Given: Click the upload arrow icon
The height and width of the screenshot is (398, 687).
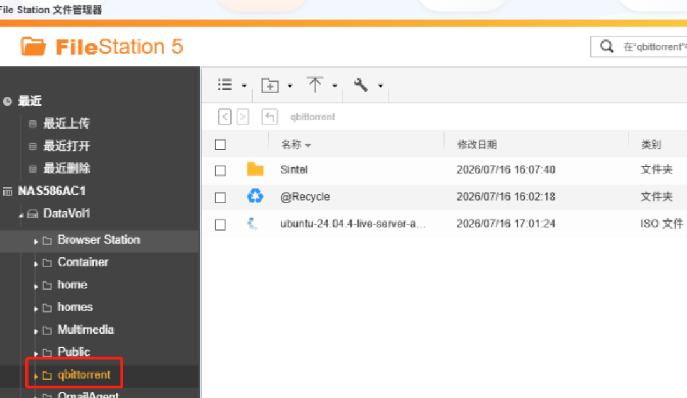Looking at the screenshot, I should pos(315,85).
